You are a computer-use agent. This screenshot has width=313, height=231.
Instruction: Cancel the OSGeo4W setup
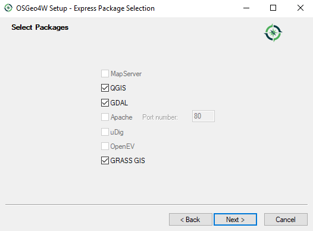[x=286, y=220]
